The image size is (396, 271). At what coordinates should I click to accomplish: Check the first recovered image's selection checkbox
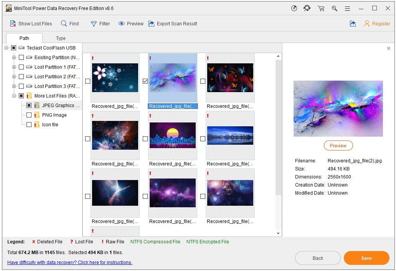[x=87, y=81]
